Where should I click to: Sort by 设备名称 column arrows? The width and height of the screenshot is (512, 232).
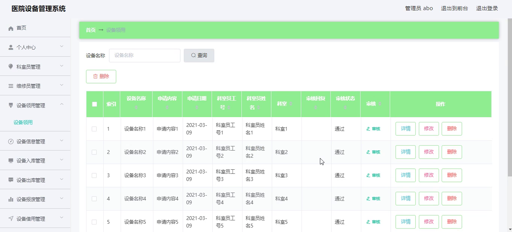click(136, 108)
